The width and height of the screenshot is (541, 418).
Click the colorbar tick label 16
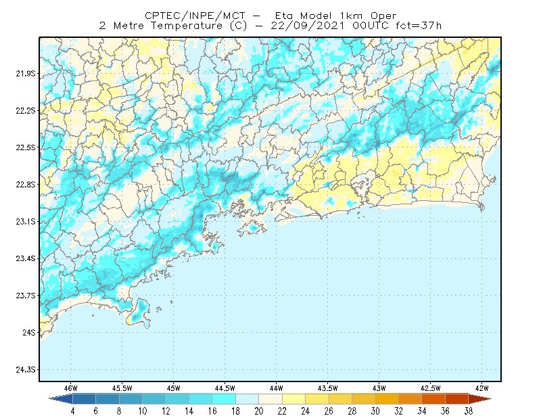[212, 411]
